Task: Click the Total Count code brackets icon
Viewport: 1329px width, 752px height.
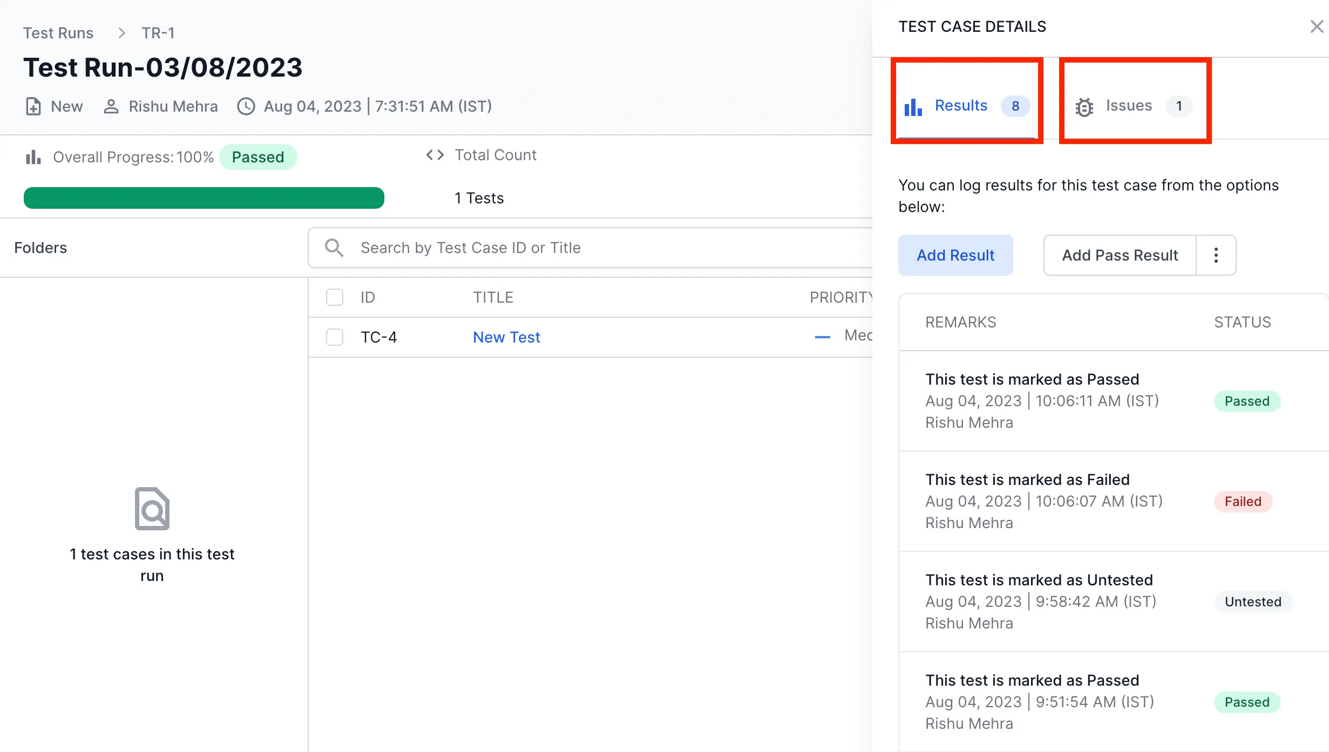Action: (x=435, y=155)
